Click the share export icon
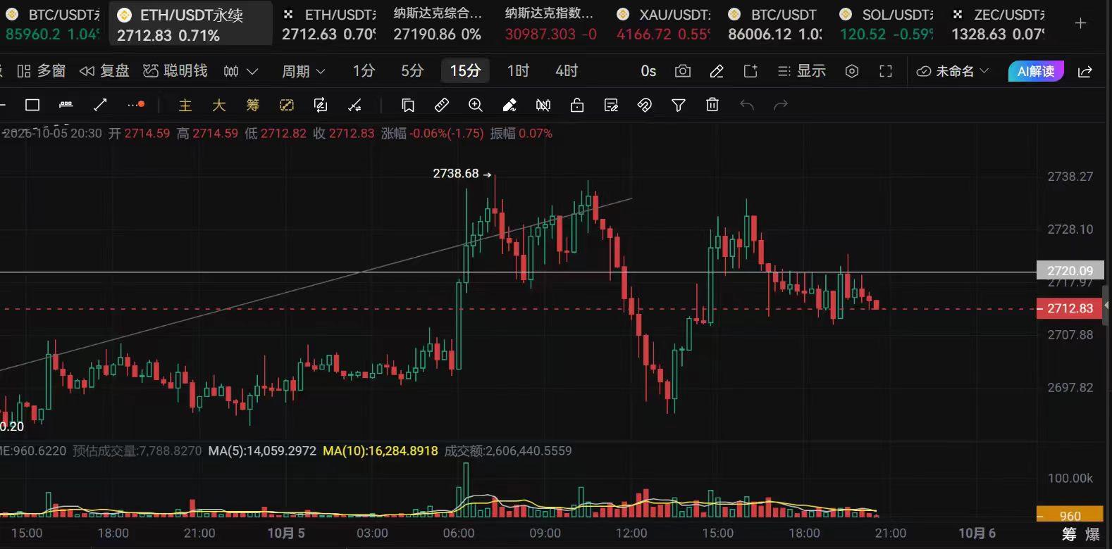This screenshot has width=1112, height=549. point(1085,71)
